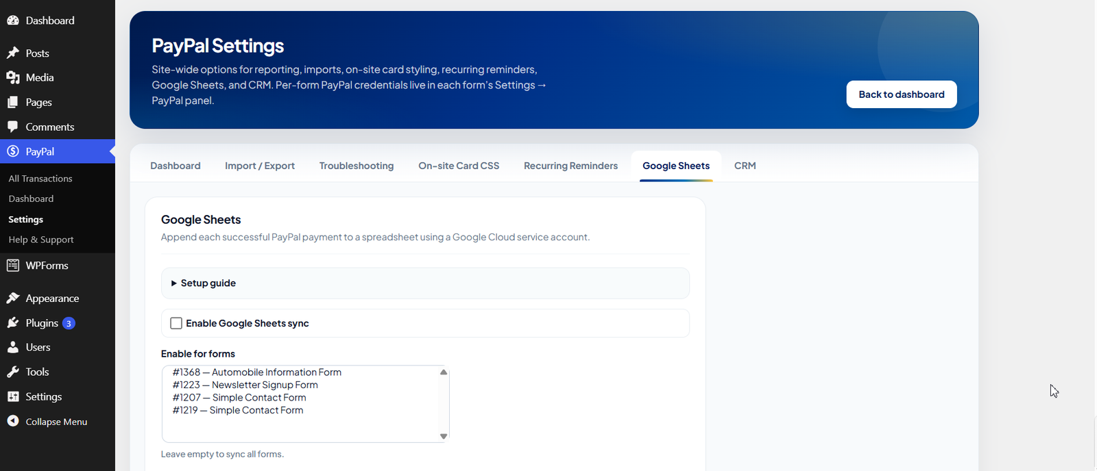Screen dimensions: 1097x471
Task: Switch to the CRM tab
Action: [x=745, y=166]
